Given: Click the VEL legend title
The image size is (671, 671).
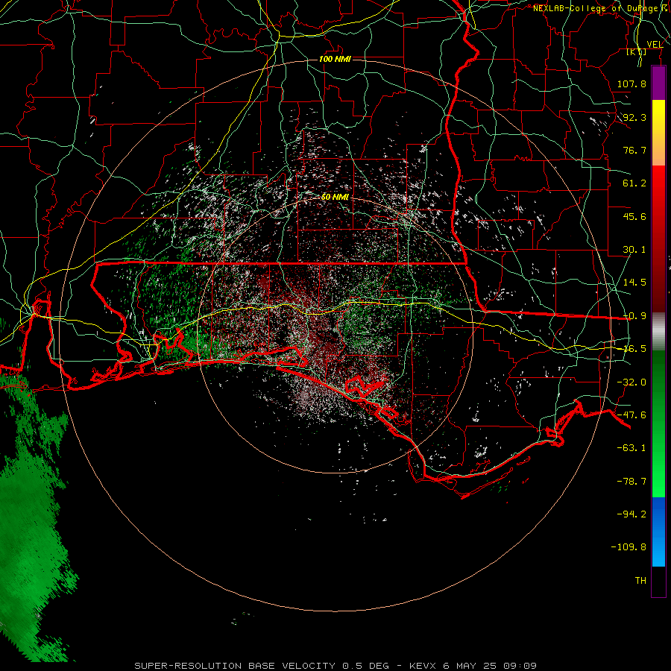Looking at the screenshot, I should [655, 45].
